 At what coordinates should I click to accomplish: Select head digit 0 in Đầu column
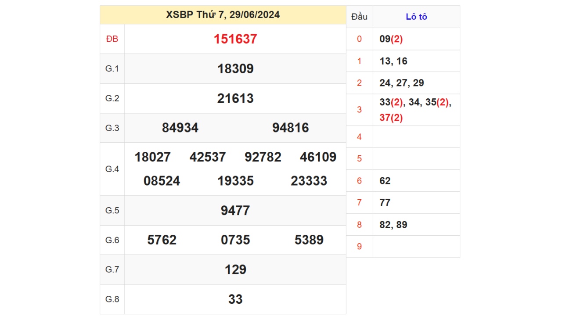[359, 39]
